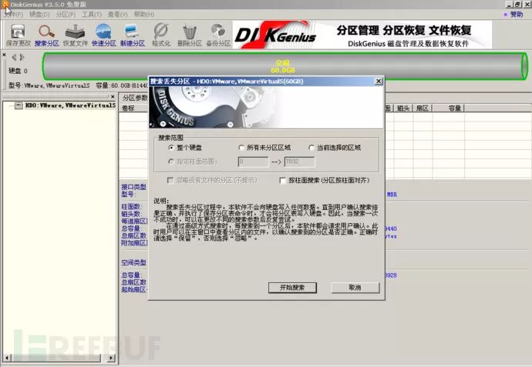This screenshot has width=532, height=367.
Task: Select the 60.0GB free space disk bar
Action: coord(285,66)
